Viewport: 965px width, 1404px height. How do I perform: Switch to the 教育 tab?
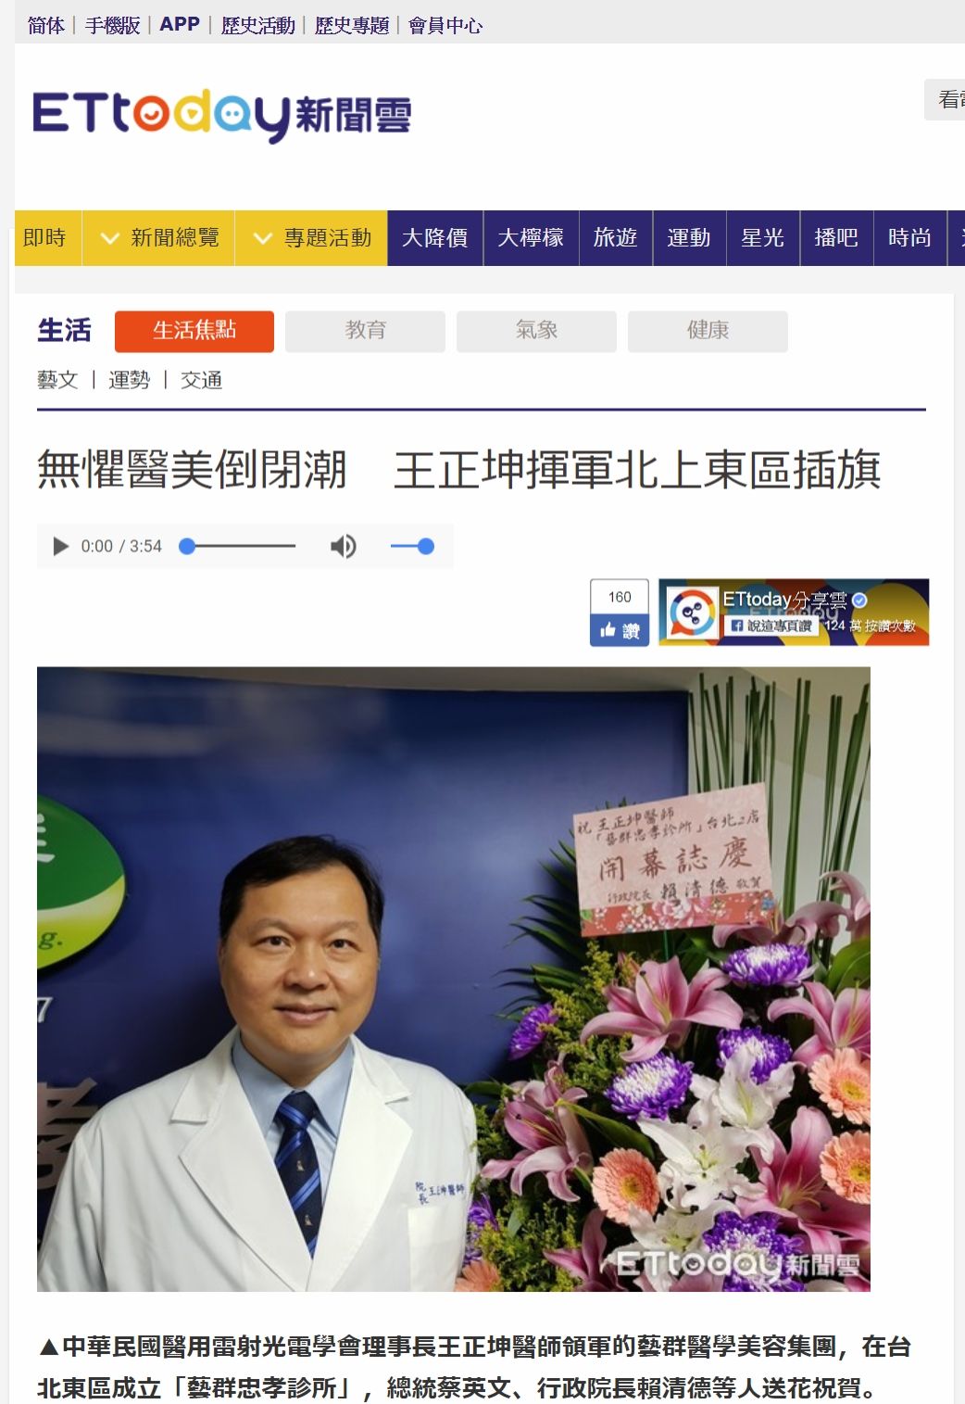pos(365,331)
